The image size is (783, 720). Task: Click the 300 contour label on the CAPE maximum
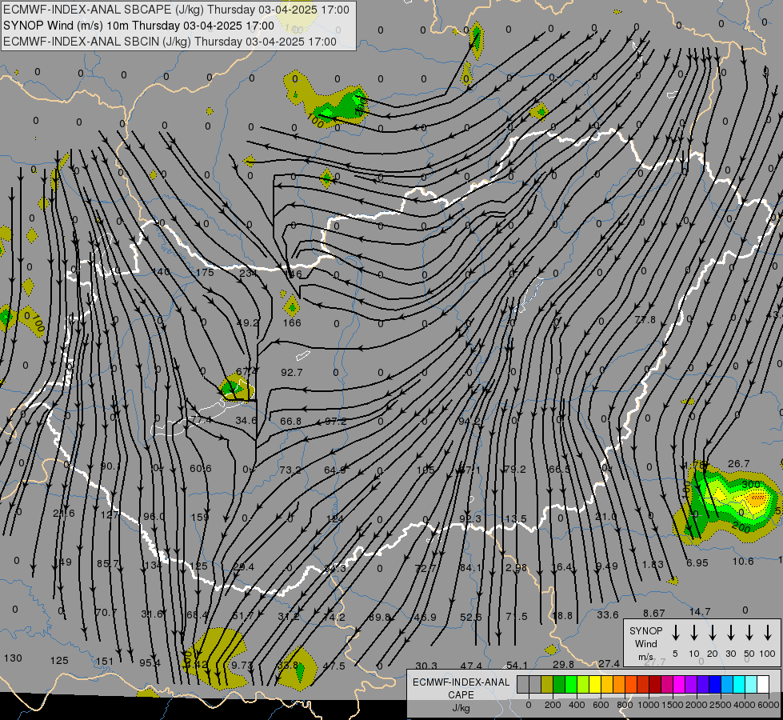(750, 484)
